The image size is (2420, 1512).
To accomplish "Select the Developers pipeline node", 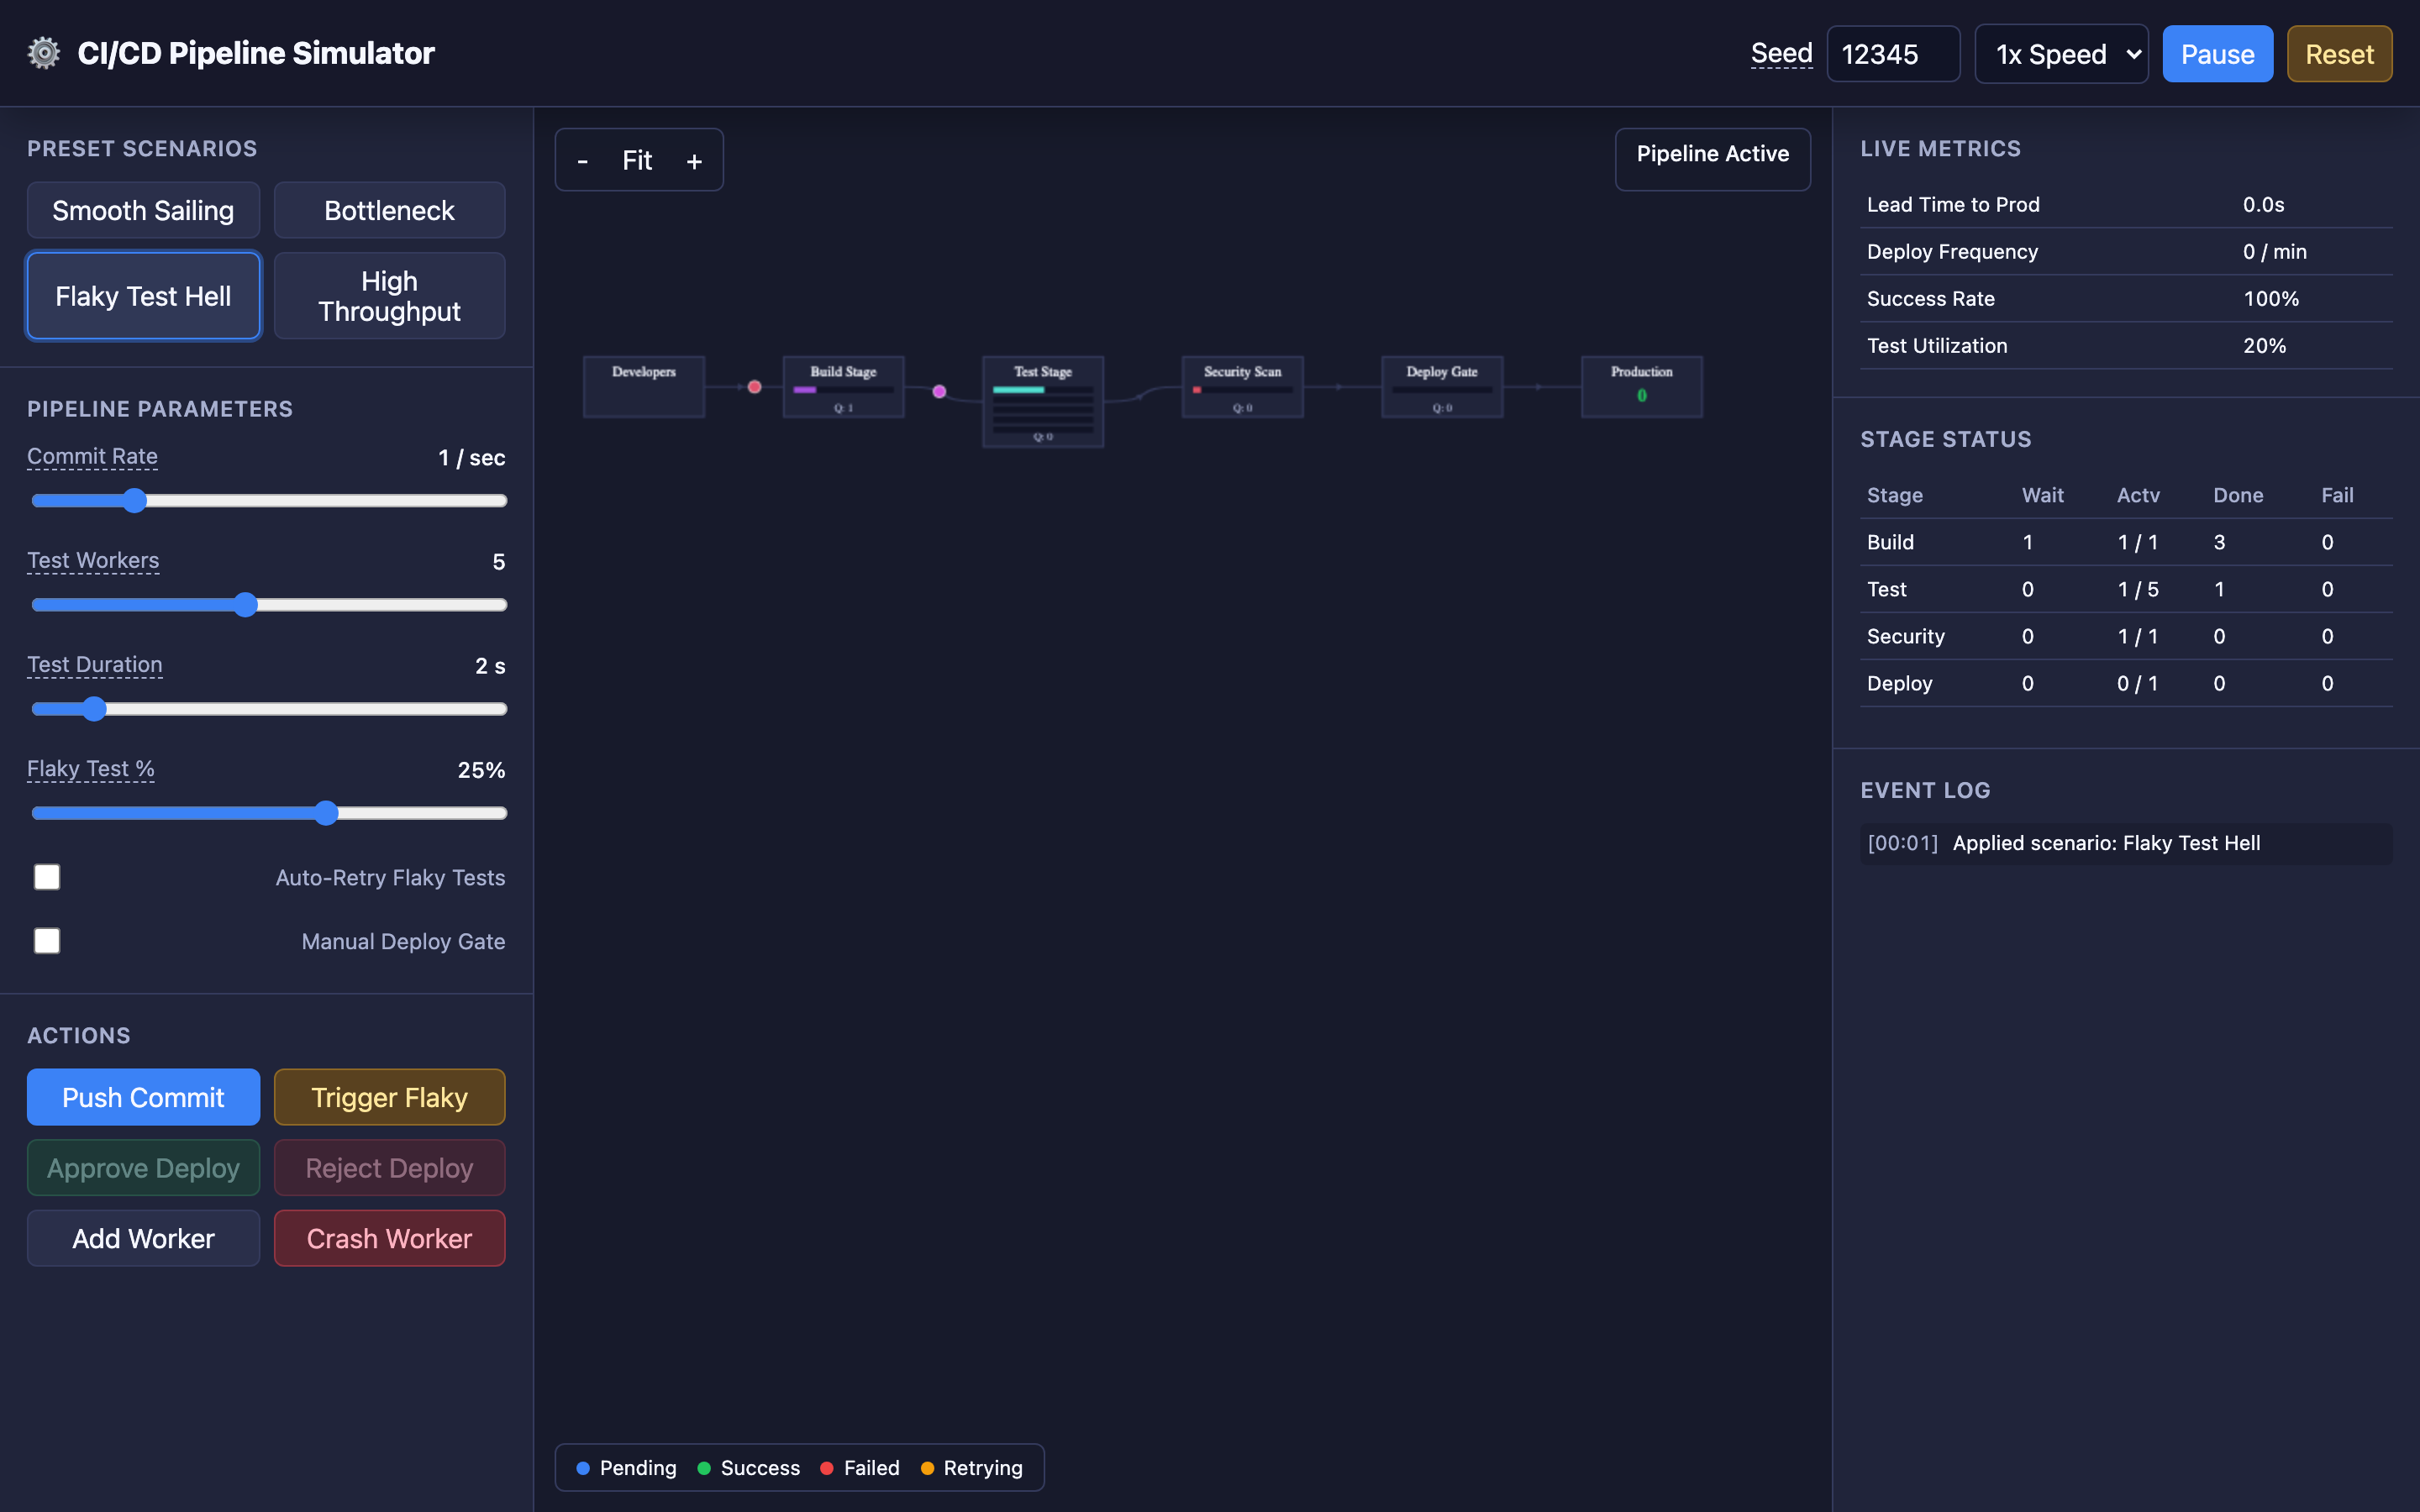I will [x=644, y=386].
